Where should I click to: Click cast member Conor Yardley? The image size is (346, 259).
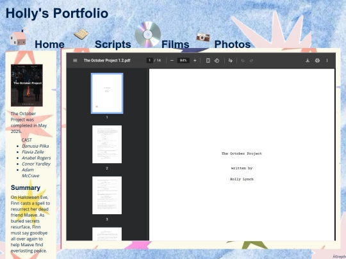click(x=36, y=164)
